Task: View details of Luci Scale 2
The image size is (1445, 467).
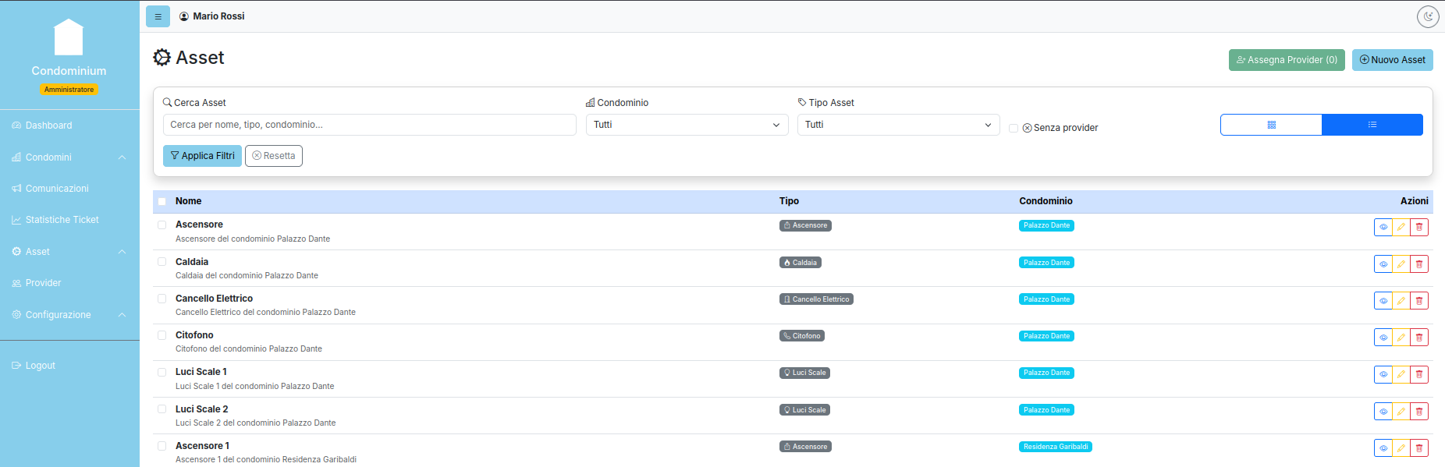Action: 1383,412
